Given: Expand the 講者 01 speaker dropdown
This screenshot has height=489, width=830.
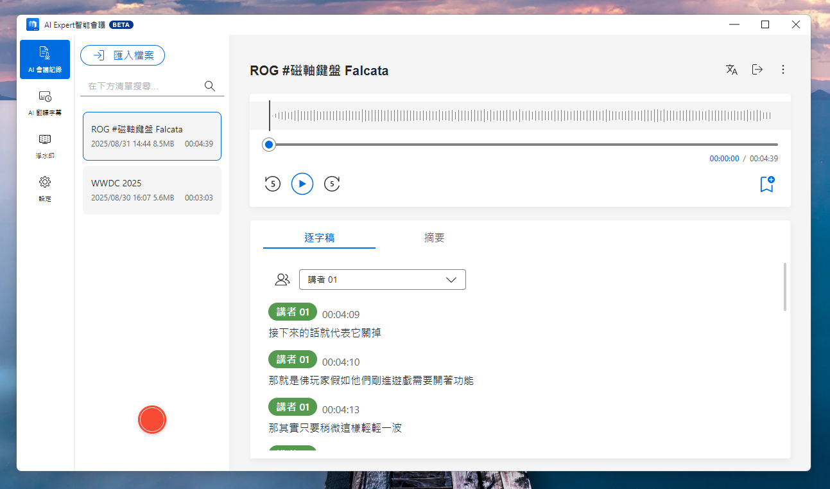Looking at the screenshot, I should point(382,280).
